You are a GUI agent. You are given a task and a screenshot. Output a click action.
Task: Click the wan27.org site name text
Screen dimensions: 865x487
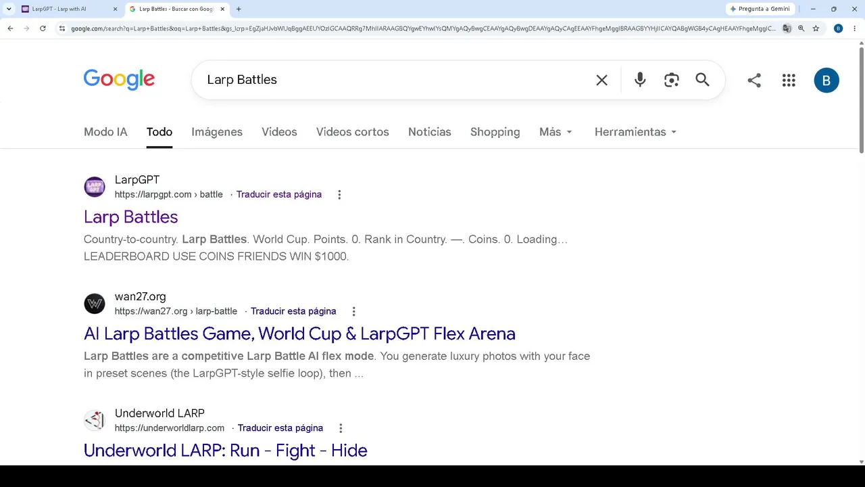click(141, 297)
